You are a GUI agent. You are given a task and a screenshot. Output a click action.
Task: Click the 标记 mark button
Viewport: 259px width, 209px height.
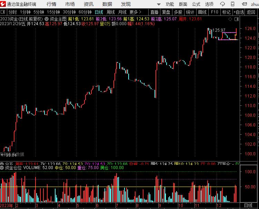coord(226,12)
